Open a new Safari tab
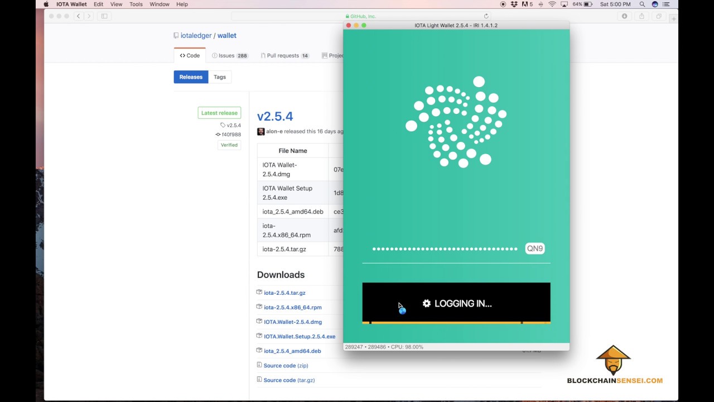 pos(673,18)
